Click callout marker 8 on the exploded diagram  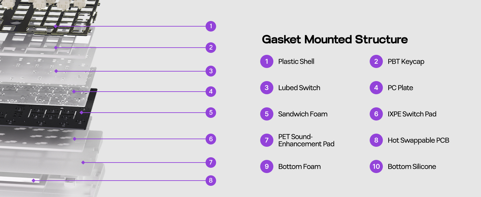[211, 180]
